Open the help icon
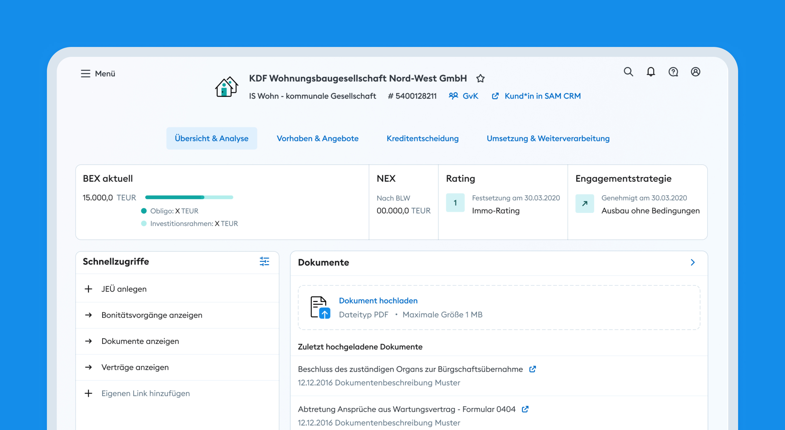Screen dimensions: 785x430 673,72
